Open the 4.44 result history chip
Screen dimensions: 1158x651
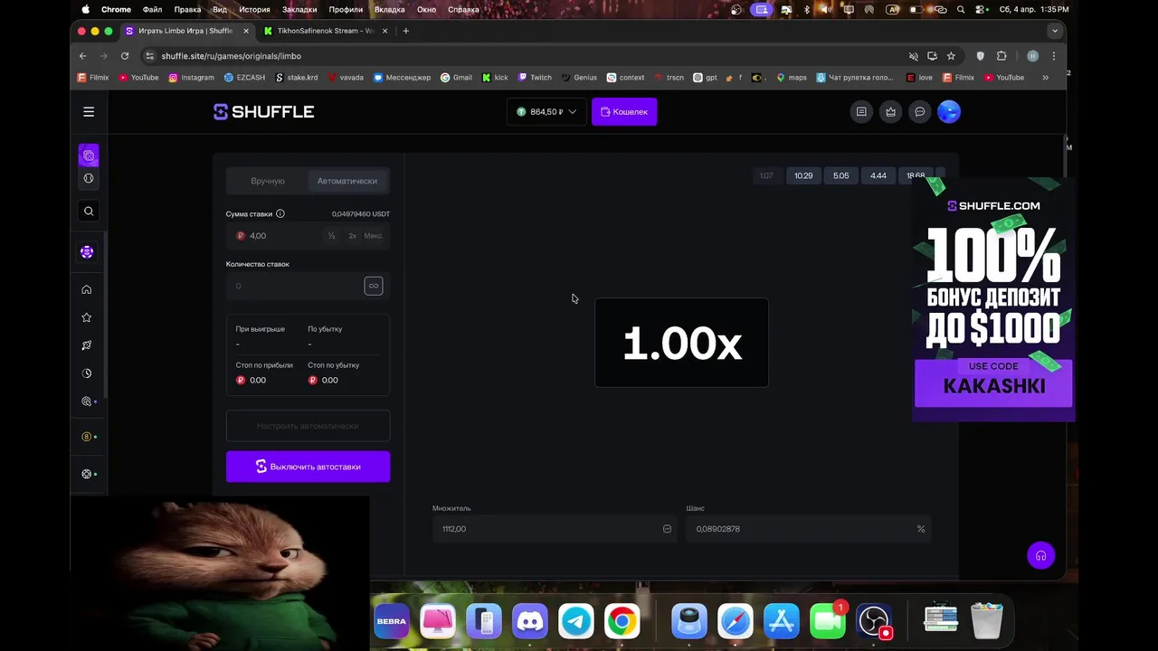[878, 175]
